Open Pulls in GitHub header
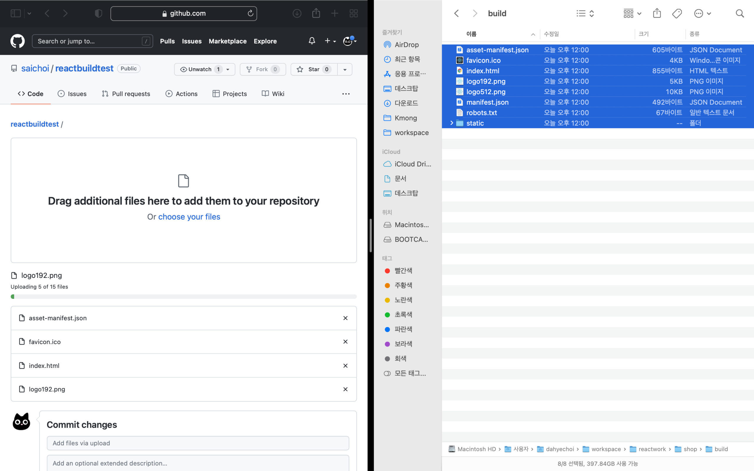This screenshot has width=754, height=471. pyautogui.click(x=167, y=41)
